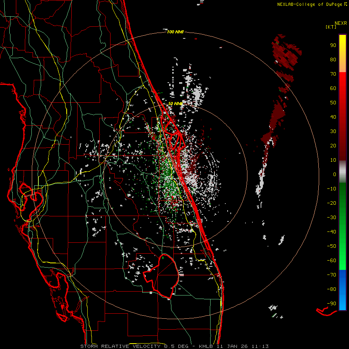Image resolution: width=349 pixels, height=349 pixels.
Task: Click the -50 value on velocity scale
Action: pyautogui.click(x=332, y=246)
